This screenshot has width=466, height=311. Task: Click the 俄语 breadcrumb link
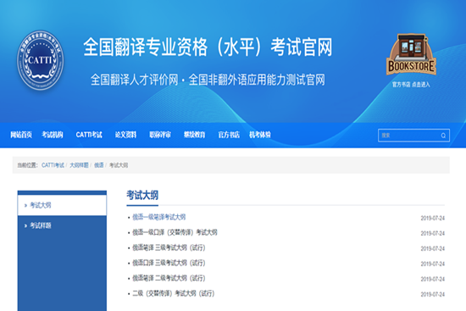99,165
